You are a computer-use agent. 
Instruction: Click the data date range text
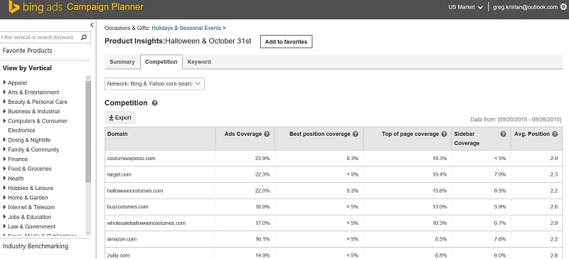point(516,120)
